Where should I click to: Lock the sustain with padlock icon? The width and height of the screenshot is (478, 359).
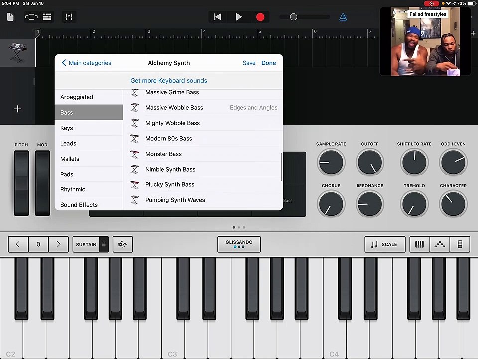[x=104, y=244]
